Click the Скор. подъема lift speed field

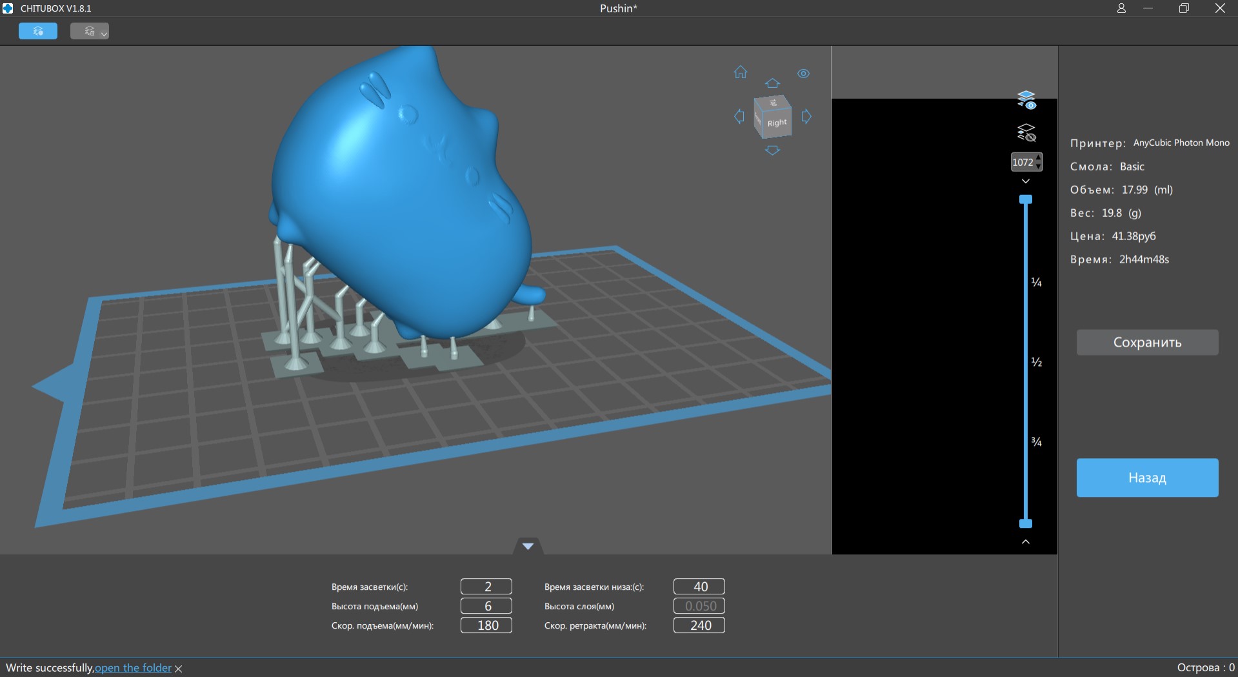(x=486, y=625)
